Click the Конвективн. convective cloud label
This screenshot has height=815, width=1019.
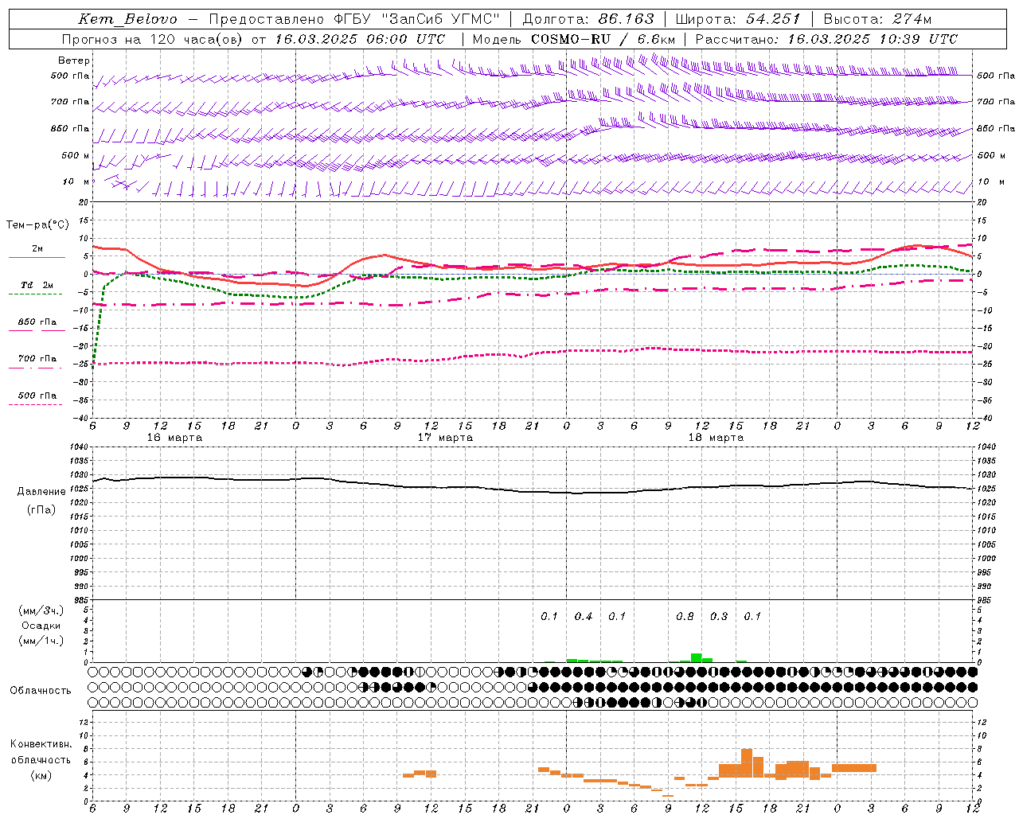(41, 744)
